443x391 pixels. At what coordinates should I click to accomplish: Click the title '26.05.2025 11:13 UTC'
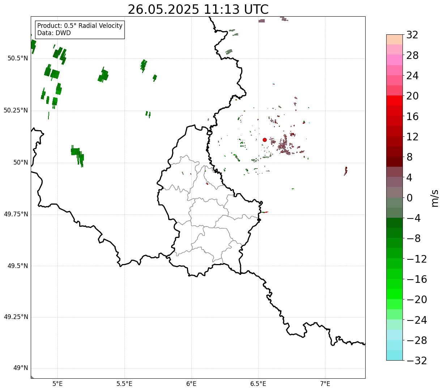pyautogui.click(x=198, y=9)
